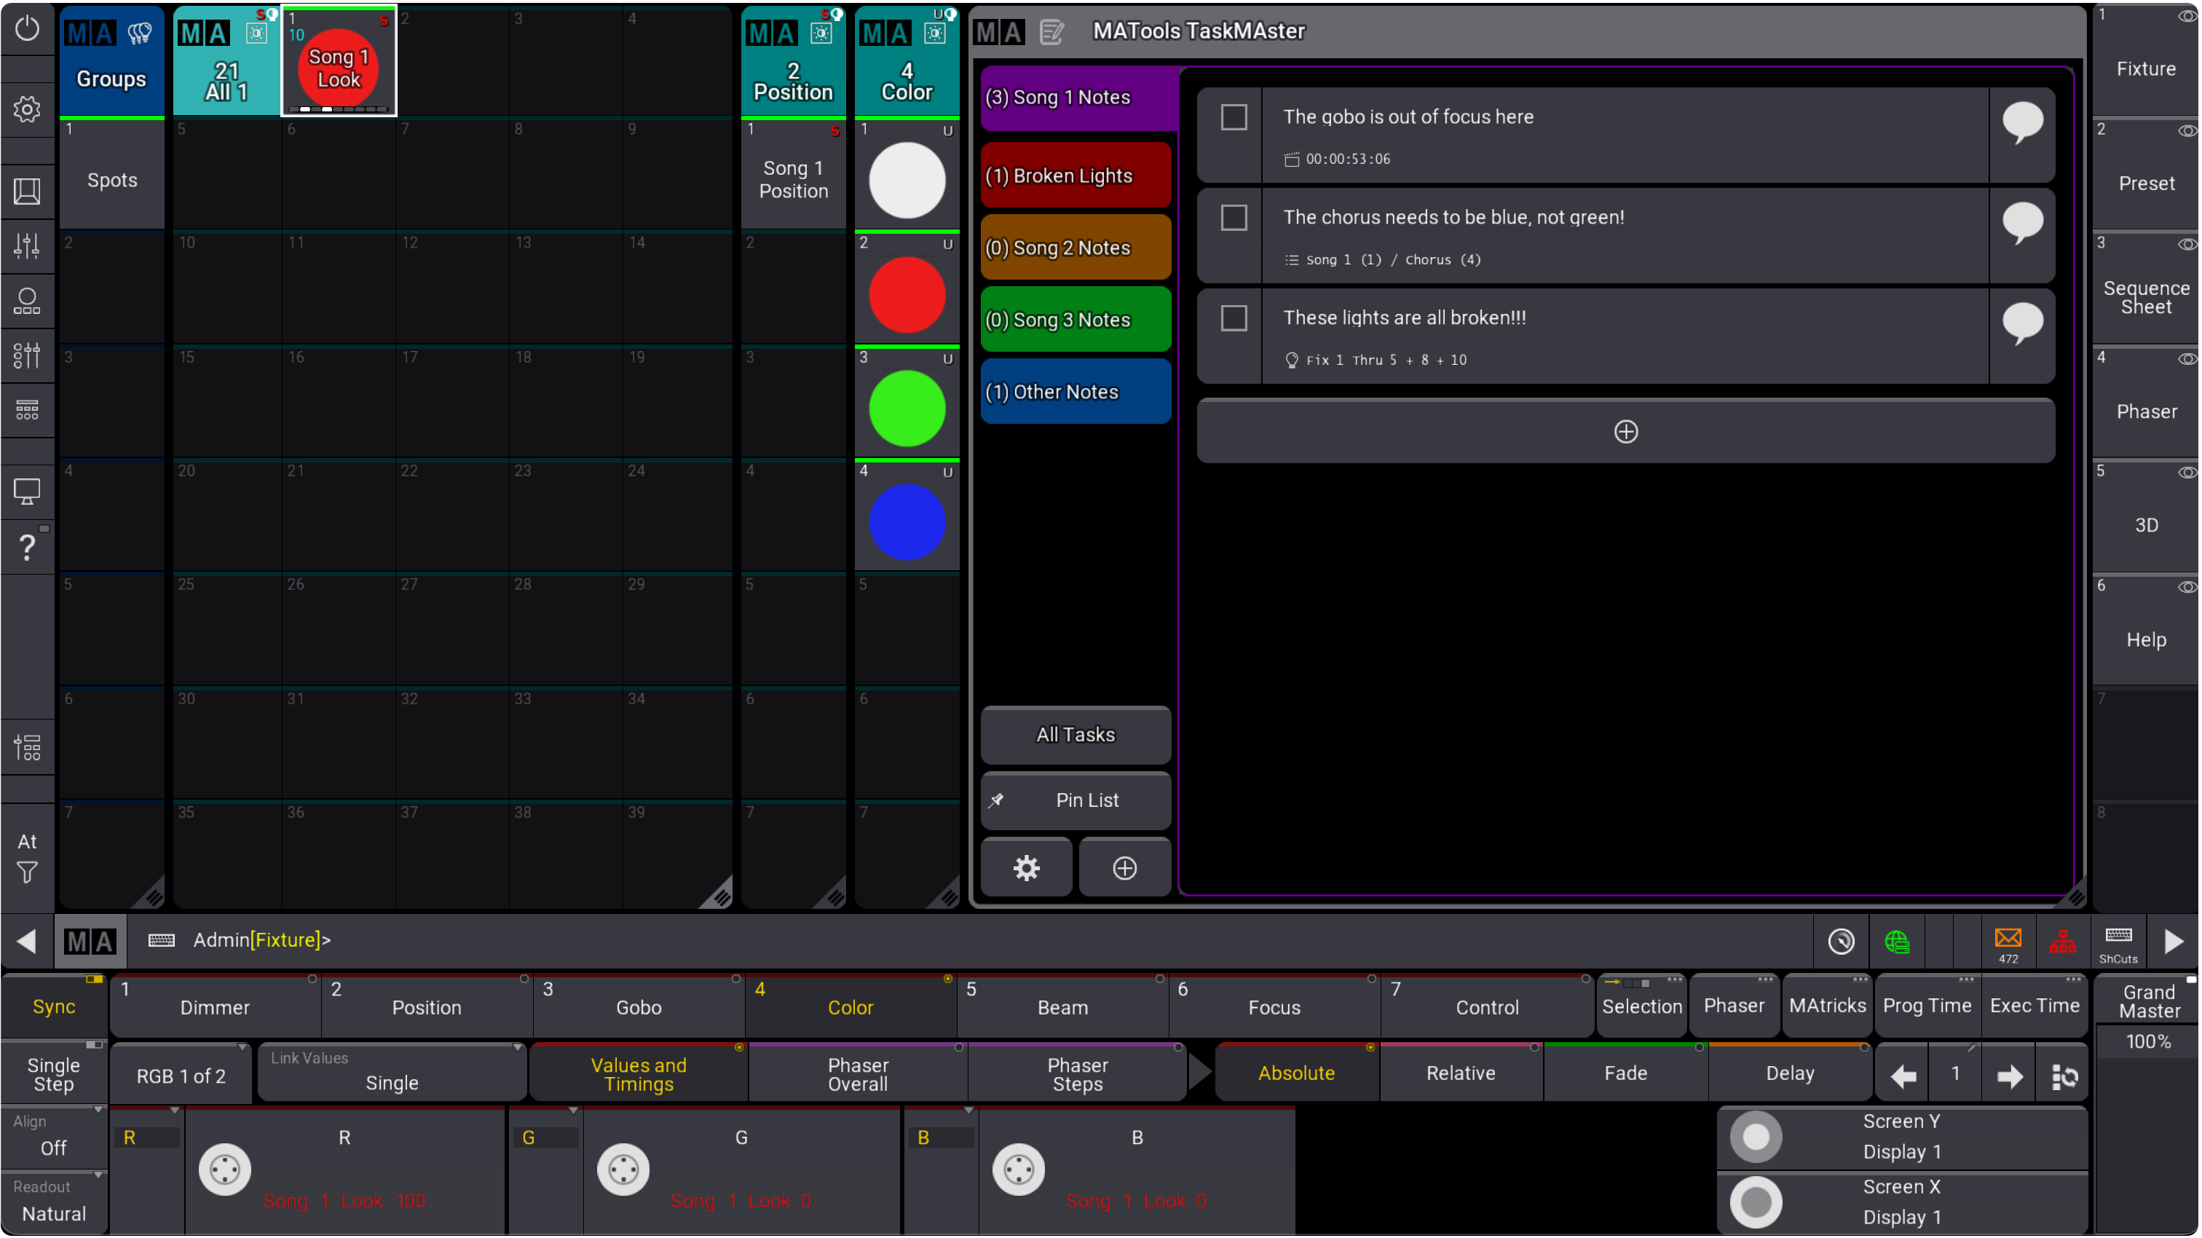Click the clock icon in the command line bar

[x=1840, y=942]
